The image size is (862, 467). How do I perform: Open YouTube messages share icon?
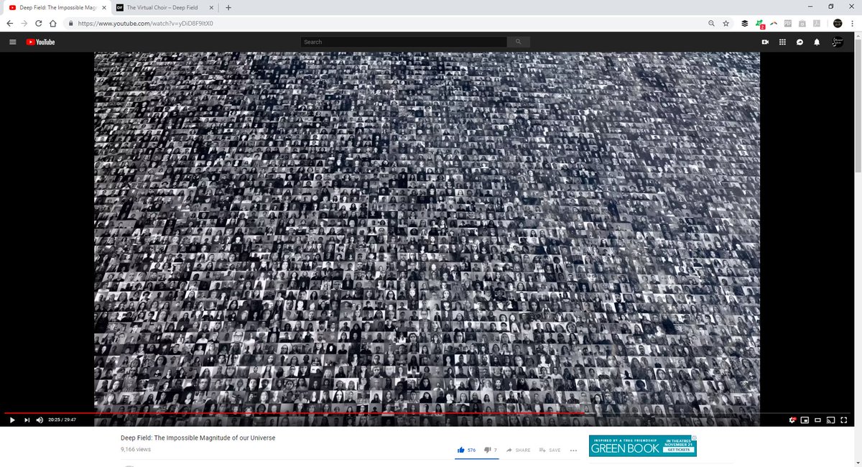tap(800, 42)
